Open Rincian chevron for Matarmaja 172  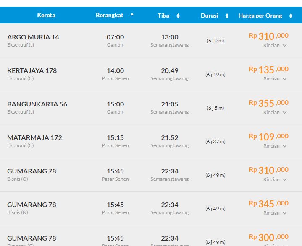pos(284,146)
